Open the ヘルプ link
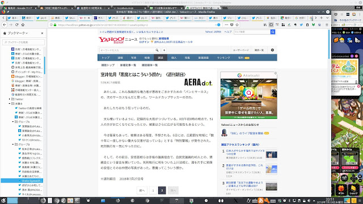The image size is (363, 204). 227,32
